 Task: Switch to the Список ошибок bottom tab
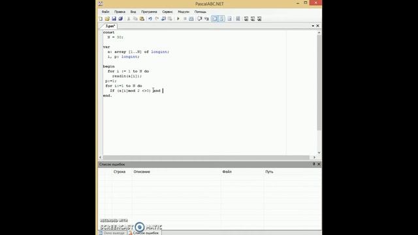pos(144,233)
